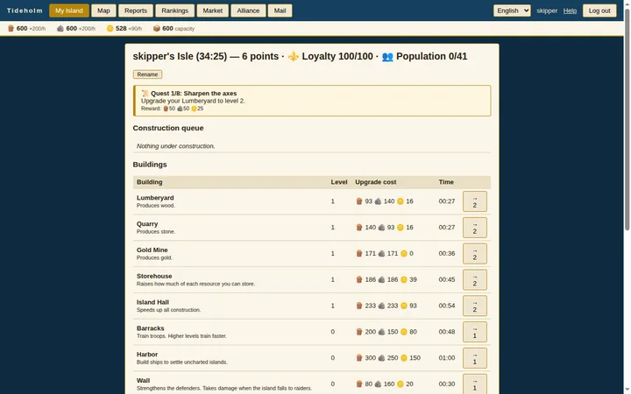
Task: Click the 'Quest 1/8: Sharpen the axes' title
Action: pyautogui.click(x=194, y=94)
